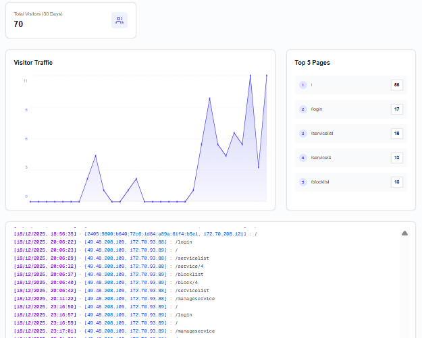This screenshot has height=338, width=422.
Task: Click rank badge 4 beside /service/4
Action: [302, 158]
